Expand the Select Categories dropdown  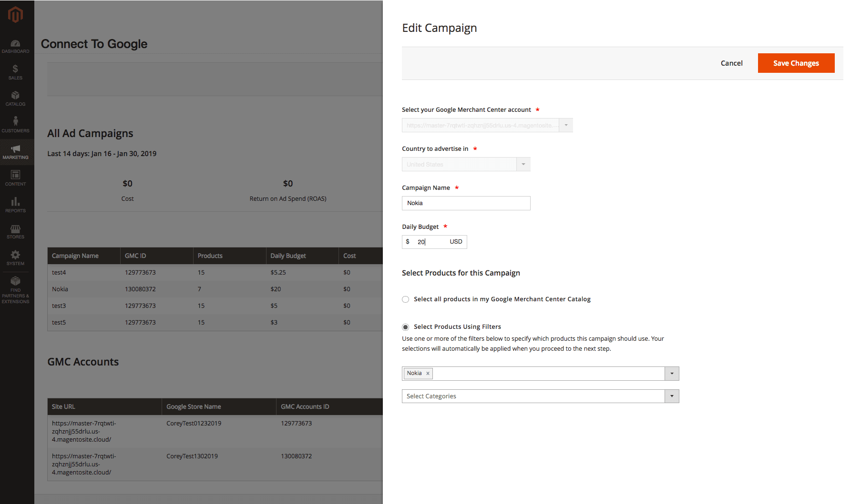(x=672, y=396)
